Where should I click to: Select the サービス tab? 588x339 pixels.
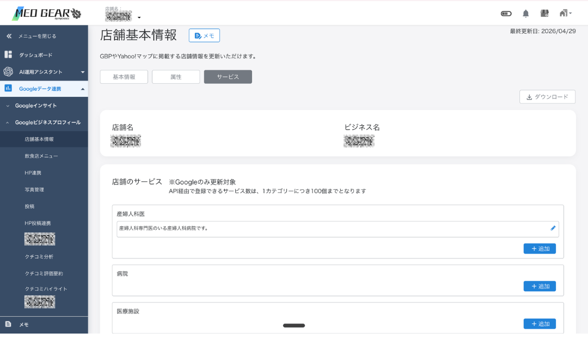pyautogui.click(x=228, y=77)
